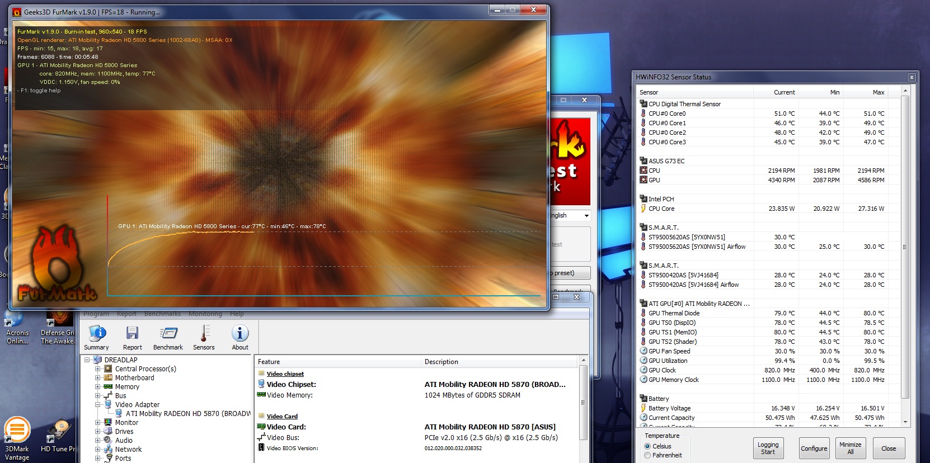
Task: Open the 3DMark Vantage desktop icon
Action: (x=17, y=439)
